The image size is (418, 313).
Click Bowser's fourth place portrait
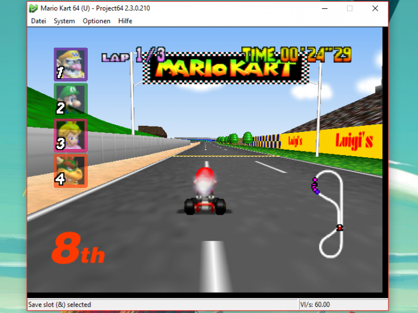(x=70, y=171)
